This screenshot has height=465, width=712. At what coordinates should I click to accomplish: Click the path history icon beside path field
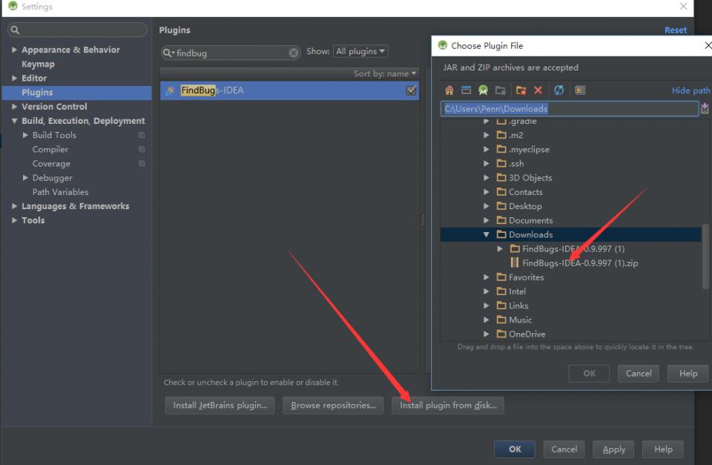coord(705,108)
